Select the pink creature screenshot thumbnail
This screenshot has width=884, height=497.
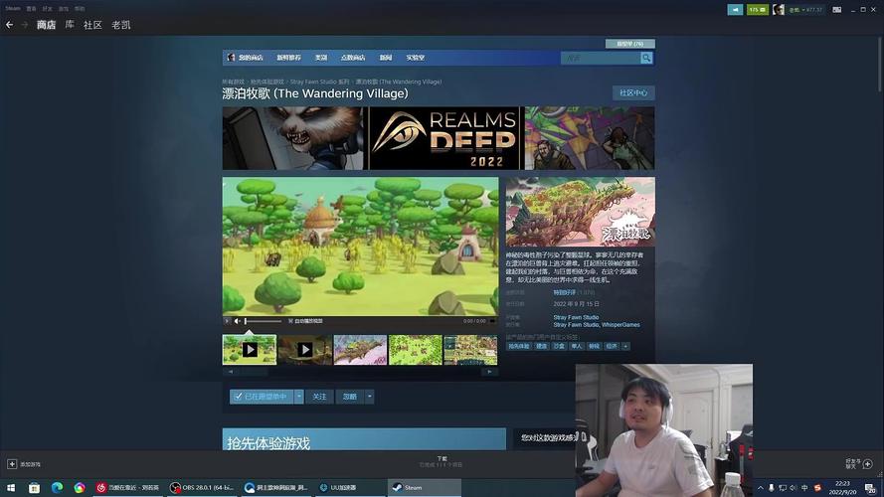pyautogui.click(x=360, y=349)
